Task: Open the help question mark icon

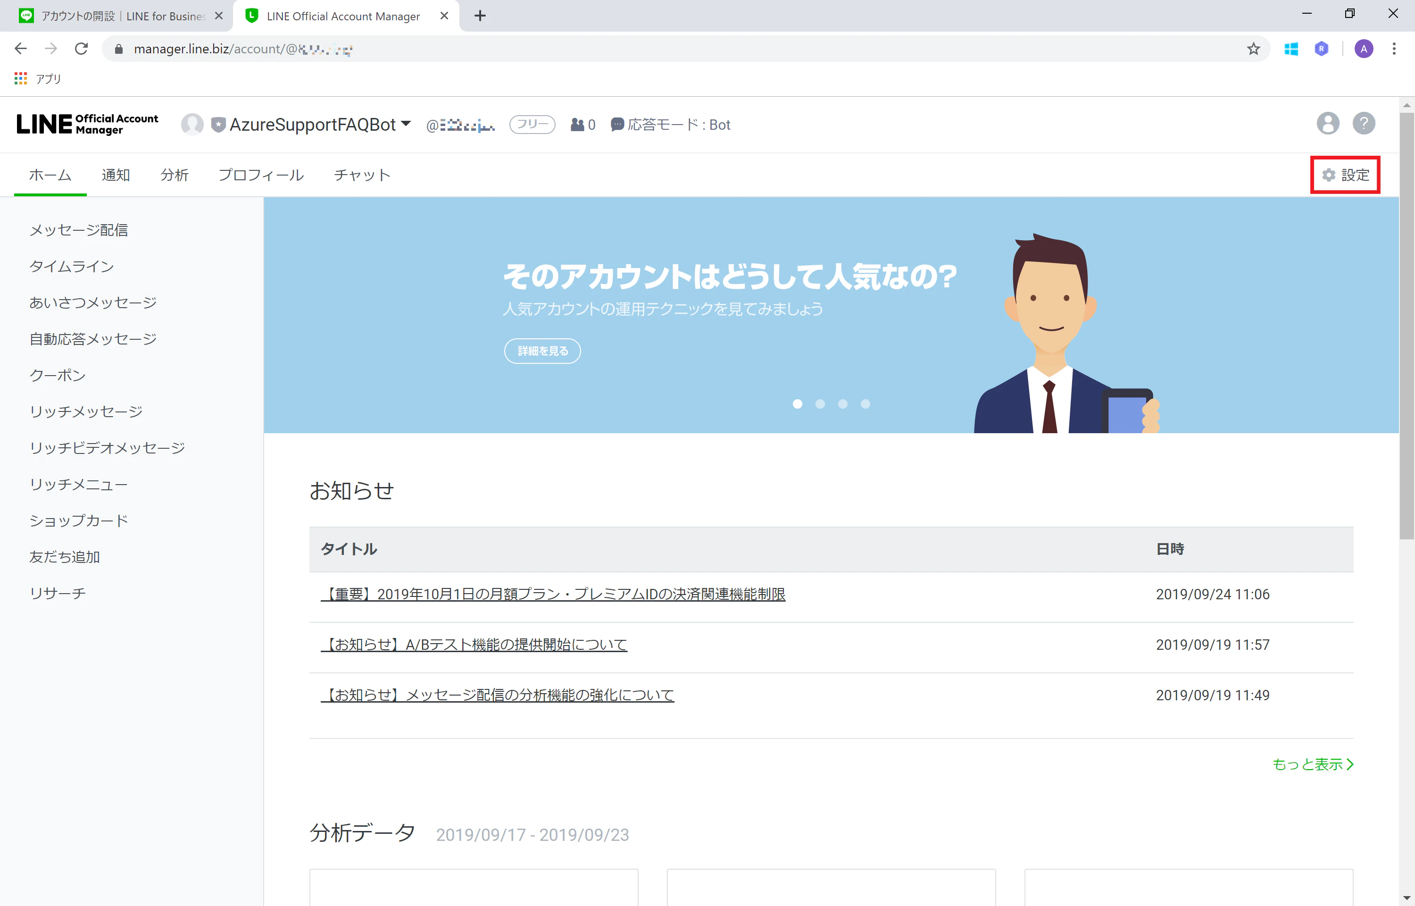Action: pos(1363,124)
